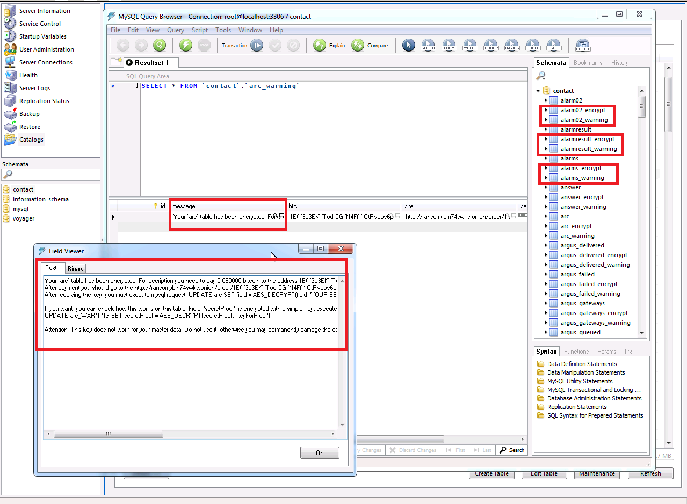Switch to the History tab
687x504 pixels.
(620, 63)
